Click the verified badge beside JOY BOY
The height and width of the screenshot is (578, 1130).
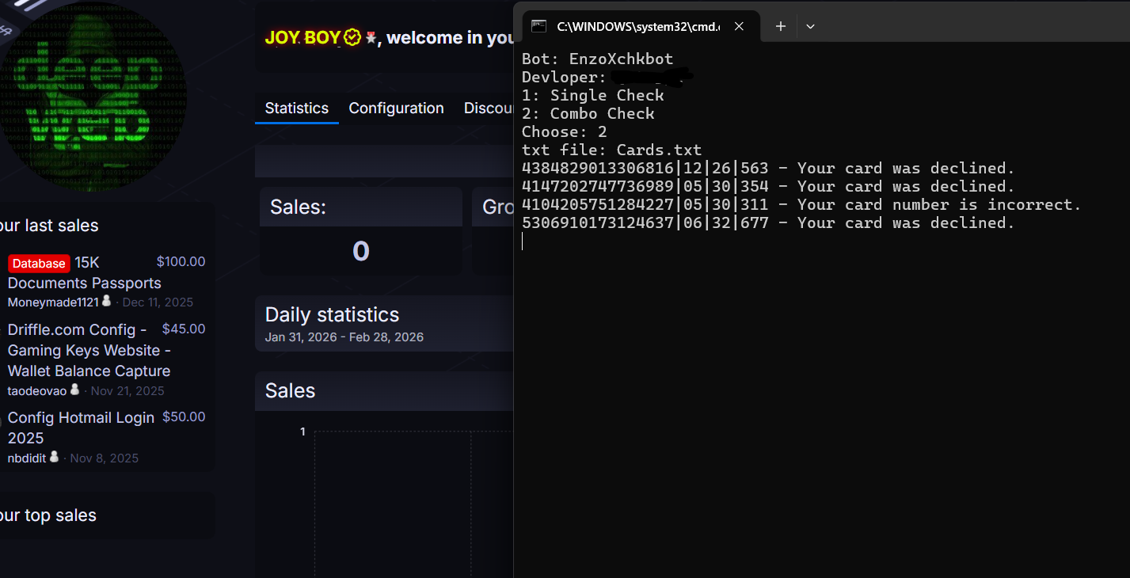pyautogui.click(x=352, y=38)
